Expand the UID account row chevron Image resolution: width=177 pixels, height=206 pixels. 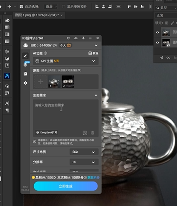tap(96, 46)
